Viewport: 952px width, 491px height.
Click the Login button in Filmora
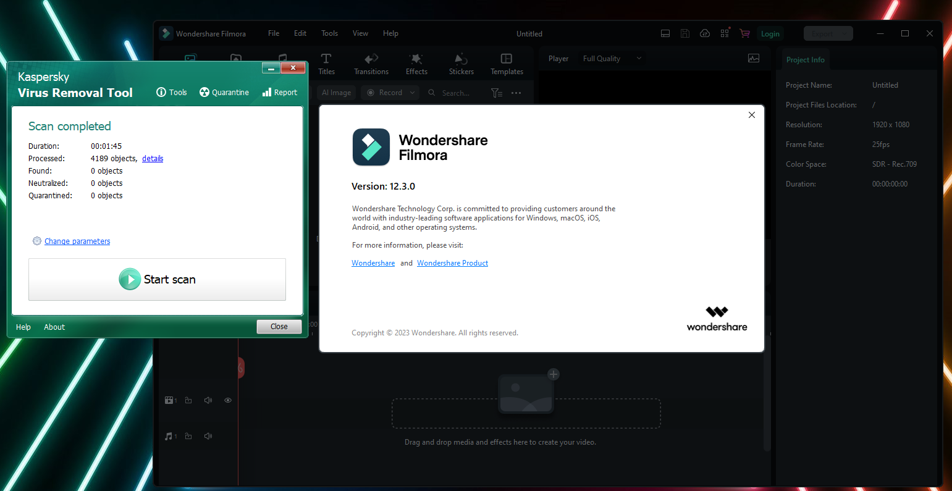pyautogui.click(x=770, y=34)
